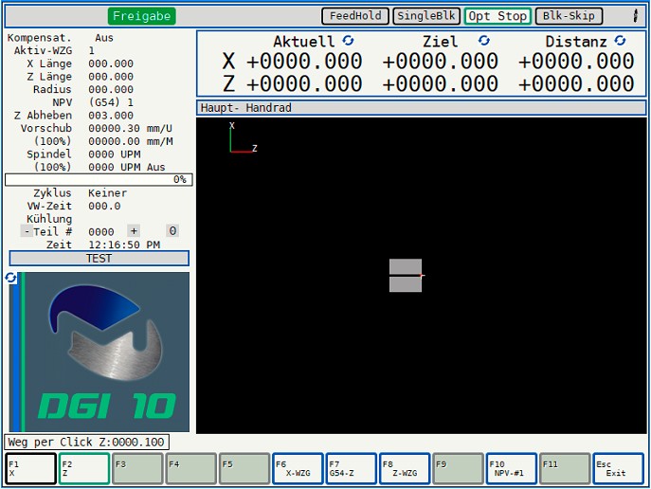Click the DGI 10 logo image
The width and height of the screenshot is (651, 489).
click(x=99, y=352)
